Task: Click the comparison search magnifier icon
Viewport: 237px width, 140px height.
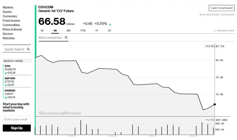Action: (66, 37)
